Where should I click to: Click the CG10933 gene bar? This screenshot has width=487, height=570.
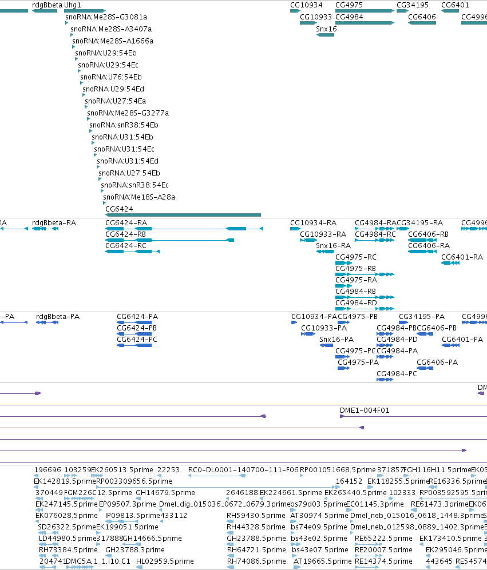(308, 23)
